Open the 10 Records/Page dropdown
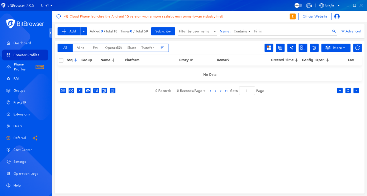This screenshot has height=196, width=367. (190, 91)
